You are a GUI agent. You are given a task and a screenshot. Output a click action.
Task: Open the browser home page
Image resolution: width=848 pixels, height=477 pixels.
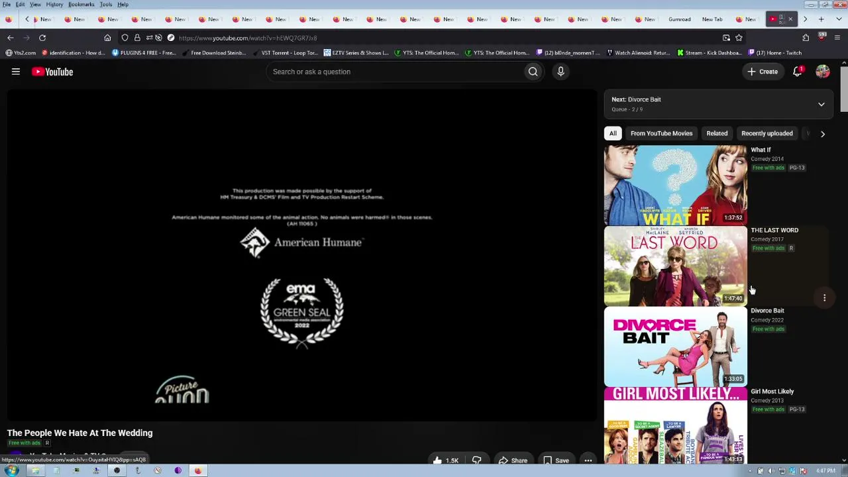(x=107, y=38)
